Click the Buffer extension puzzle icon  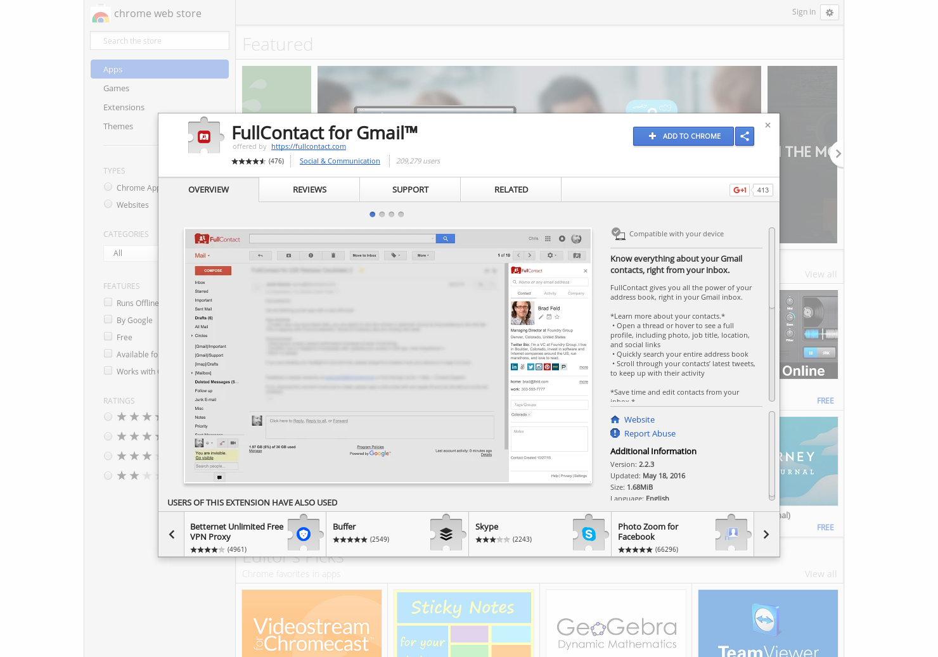point(447,533)
